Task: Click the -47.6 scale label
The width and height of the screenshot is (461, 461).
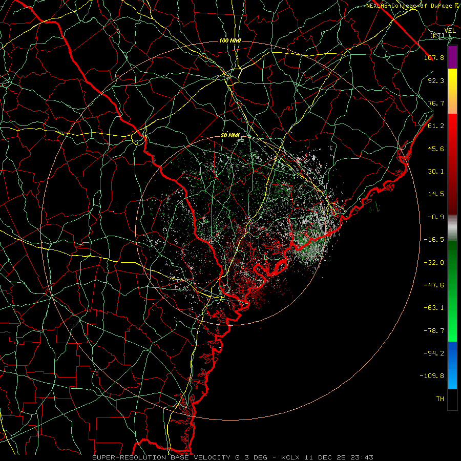Action: 434,285
